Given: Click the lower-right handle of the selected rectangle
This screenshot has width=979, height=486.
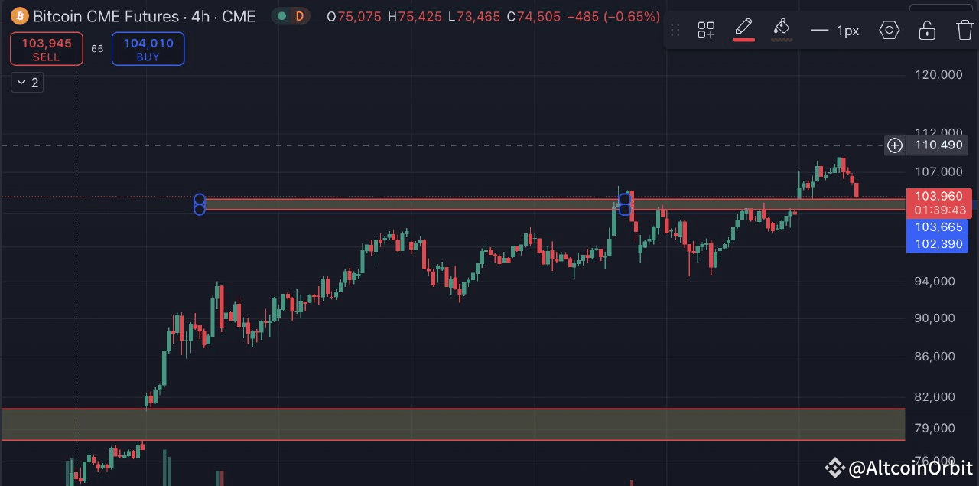Looking at the screenshot, I should click(625, 210).
